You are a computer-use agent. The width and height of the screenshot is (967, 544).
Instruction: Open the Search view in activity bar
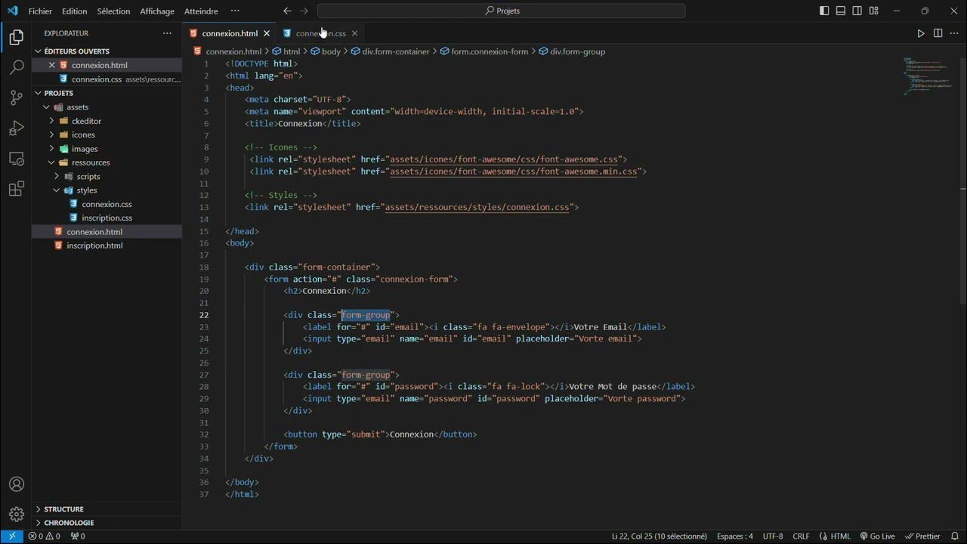(16, 67)
